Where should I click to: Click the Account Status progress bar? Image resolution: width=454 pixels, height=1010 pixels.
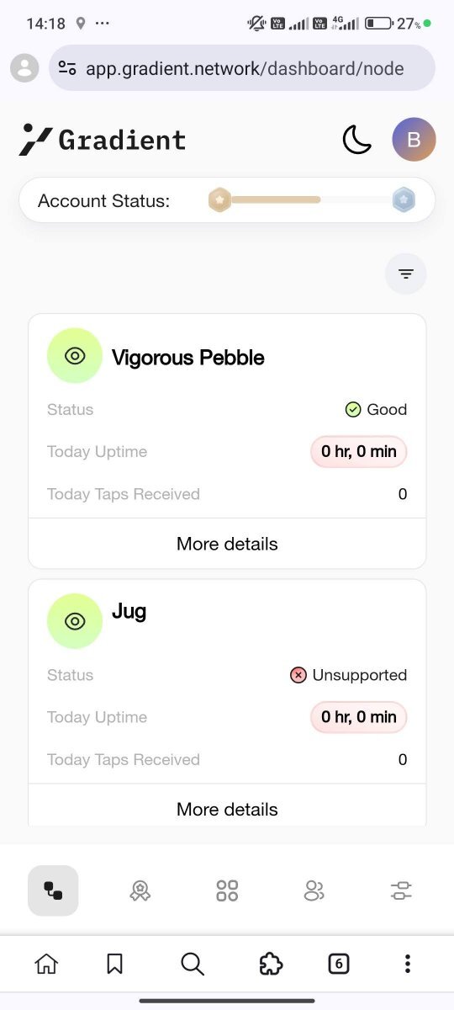[312, 200]
